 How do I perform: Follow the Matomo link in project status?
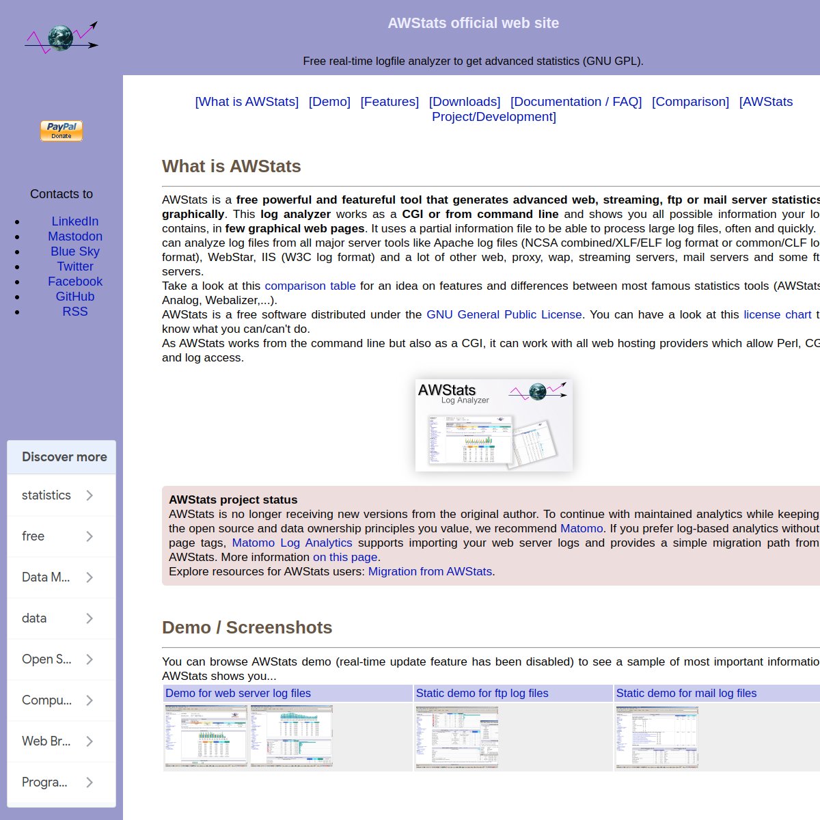pos(582,528)
